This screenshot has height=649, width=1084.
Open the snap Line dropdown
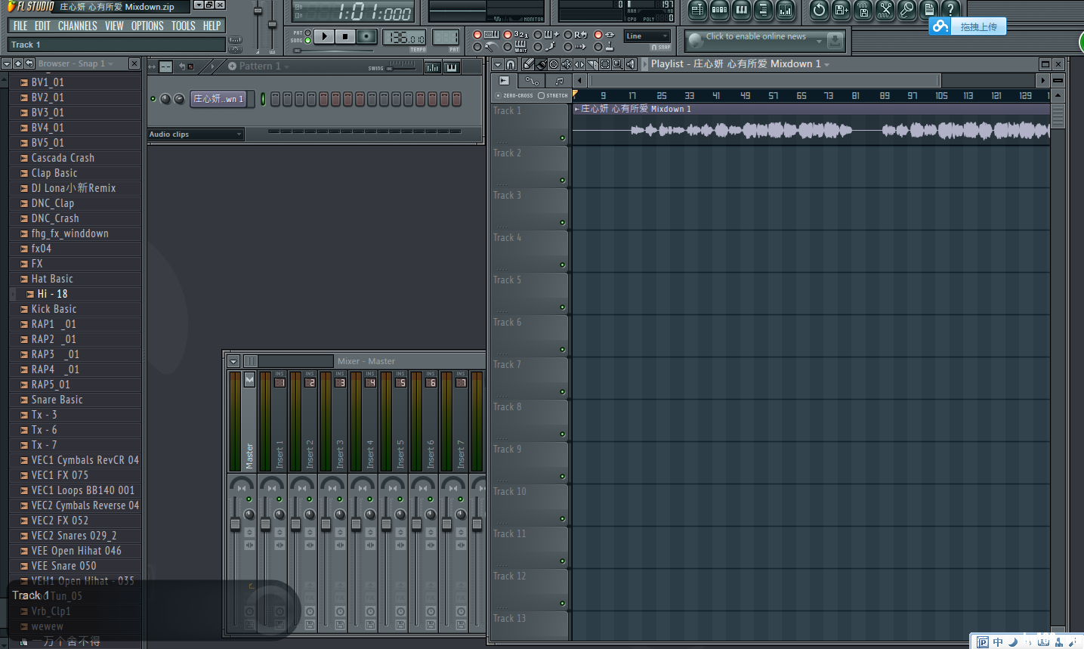click(x=647, y=36)
